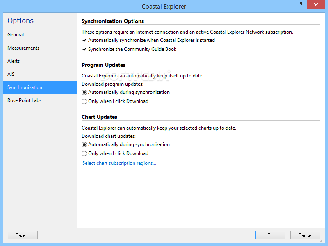Image resolution: width=328 pixels, height=246 pixels.
Task: Close the Coastal Explorer options window
Action: pyautogui.click(x=316, y=5)
